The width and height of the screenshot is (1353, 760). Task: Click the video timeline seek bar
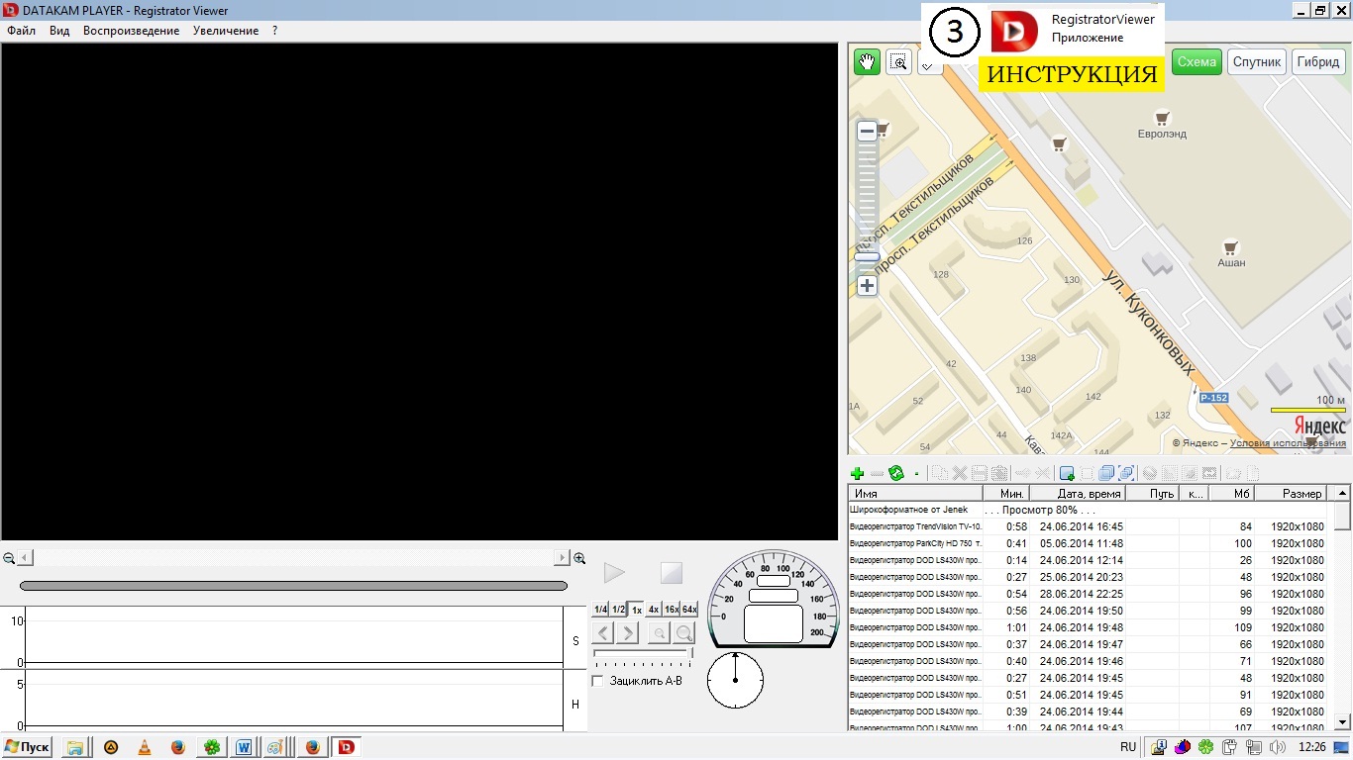click(293, 586)
